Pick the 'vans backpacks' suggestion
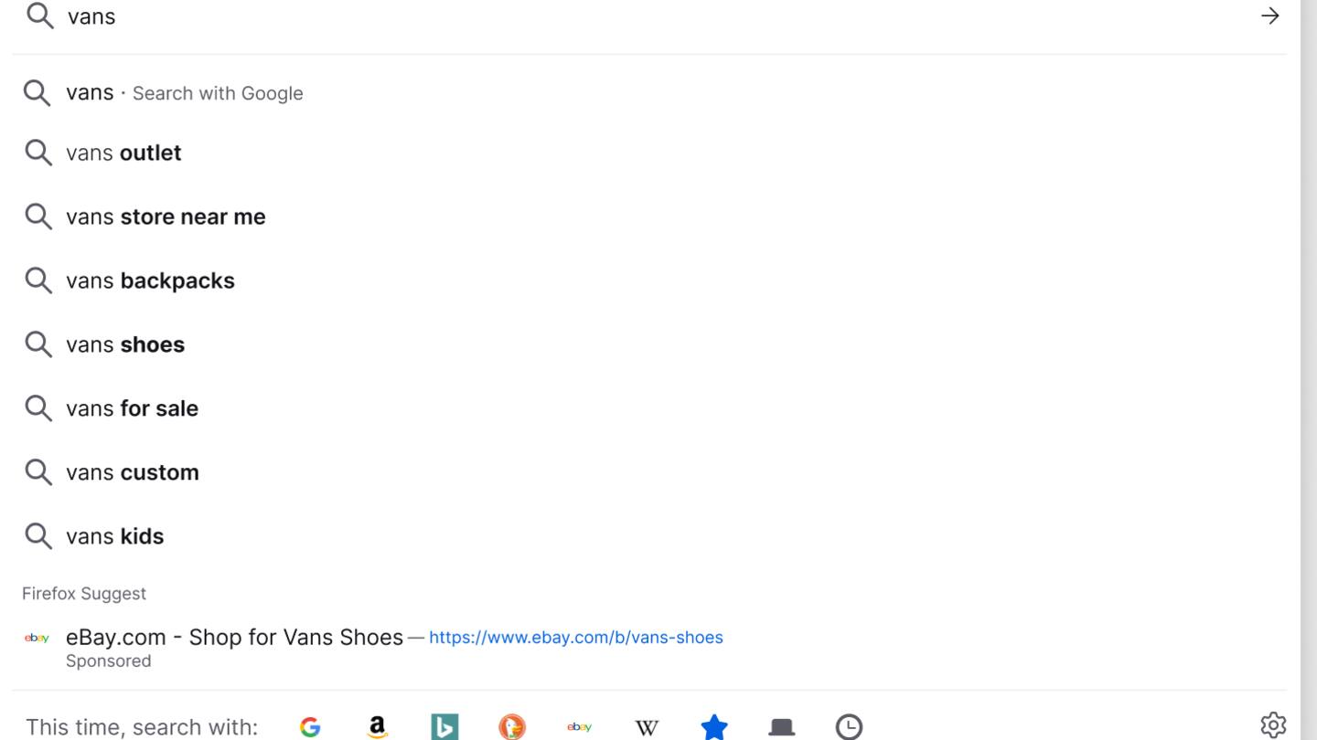Viewport: 1317px width, 740px height. [x=649, y=280]
